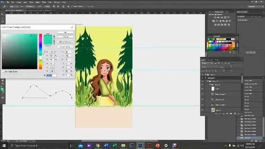Viewport: 265px width, 149px height.
Task: Collapse topmost group above Artboard 1
Action: (x=206, y=74)
